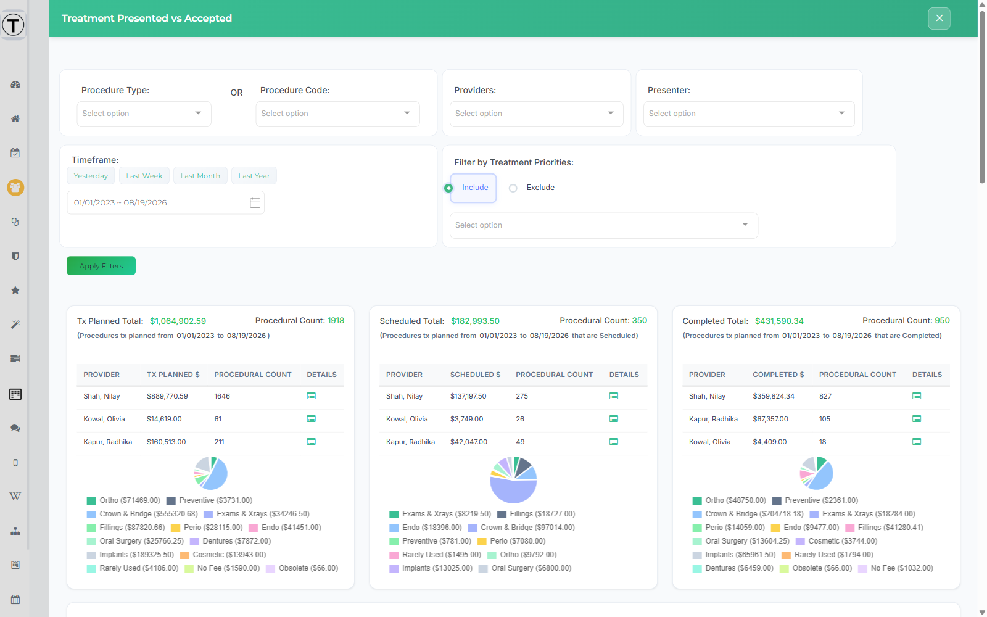
Task: Choose the Last Year timeframe
Action: coord(254,176)
